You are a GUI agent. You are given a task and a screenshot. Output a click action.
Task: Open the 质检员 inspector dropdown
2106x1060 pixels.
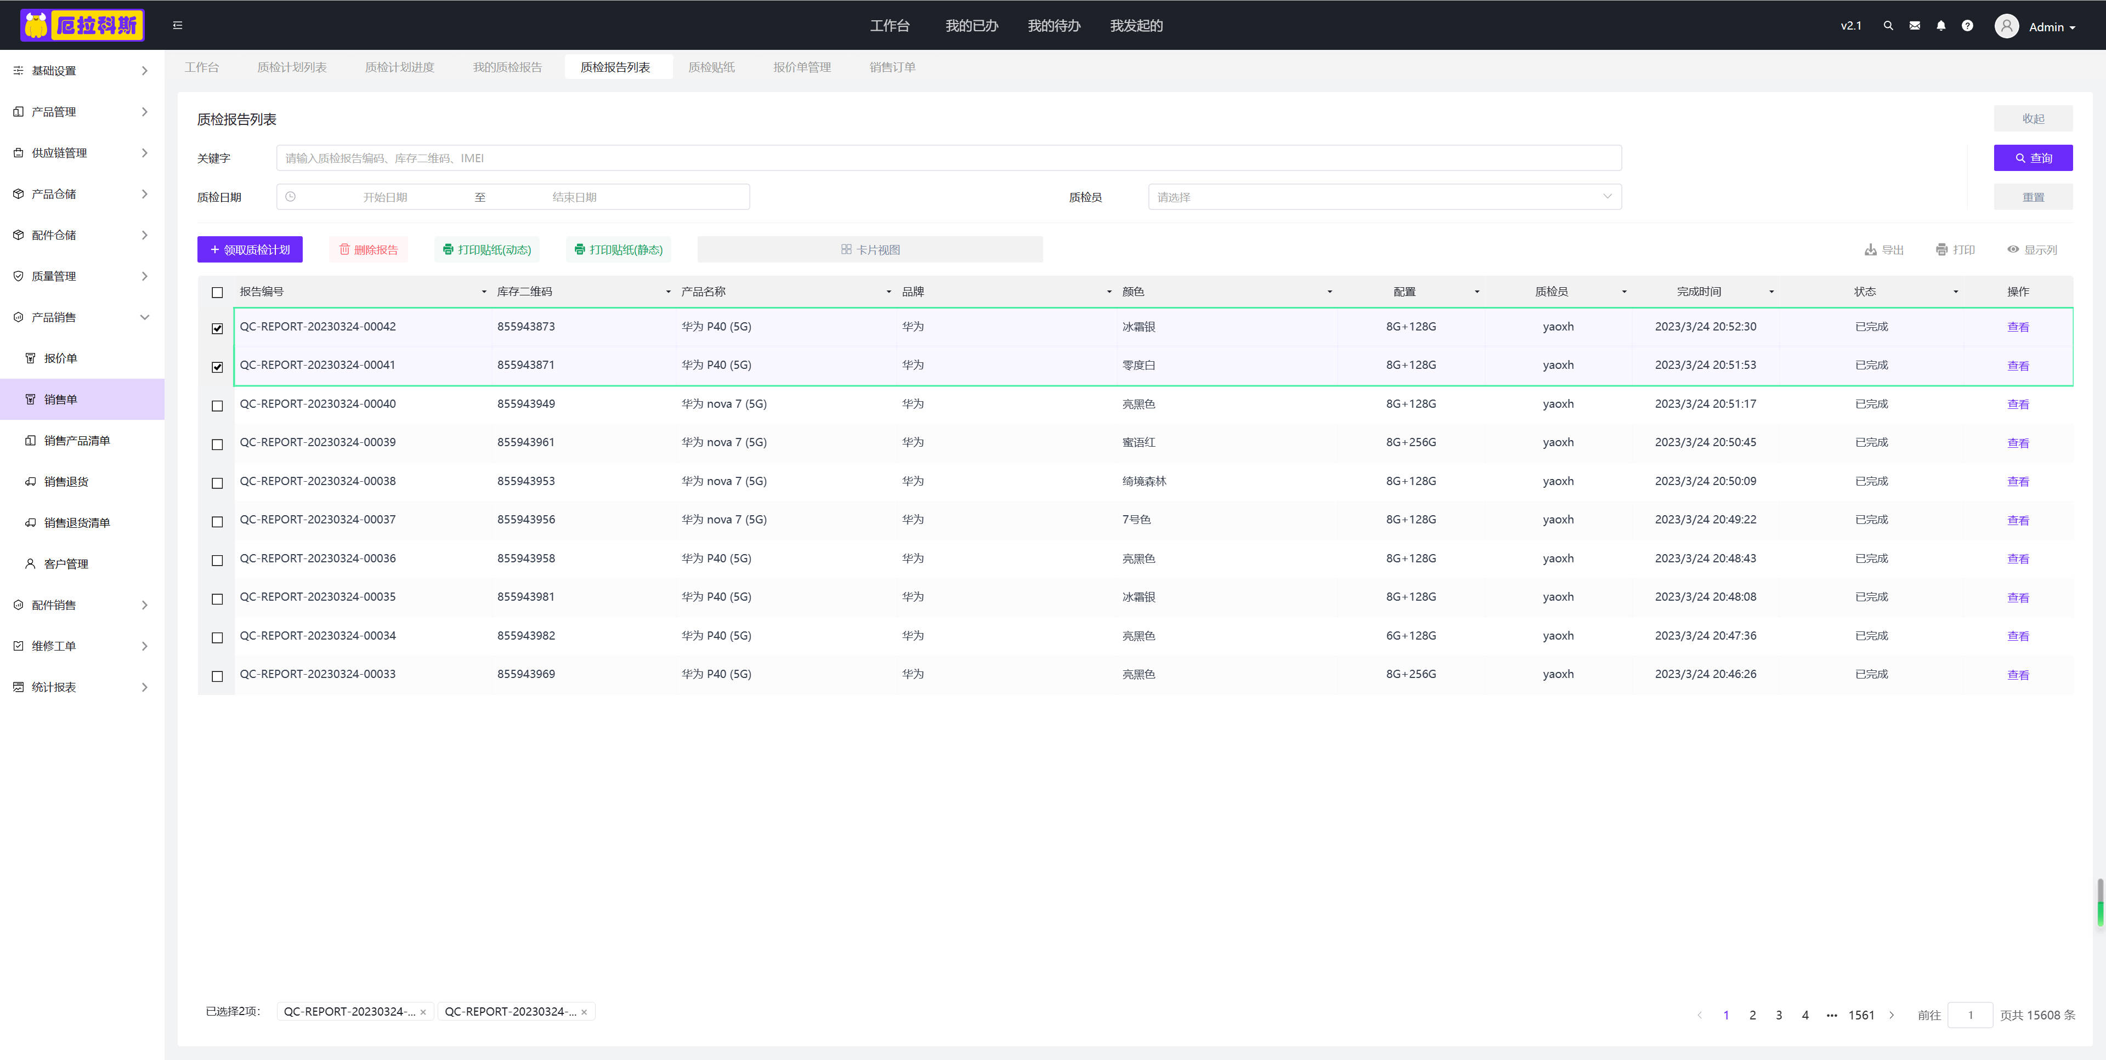1384,197
